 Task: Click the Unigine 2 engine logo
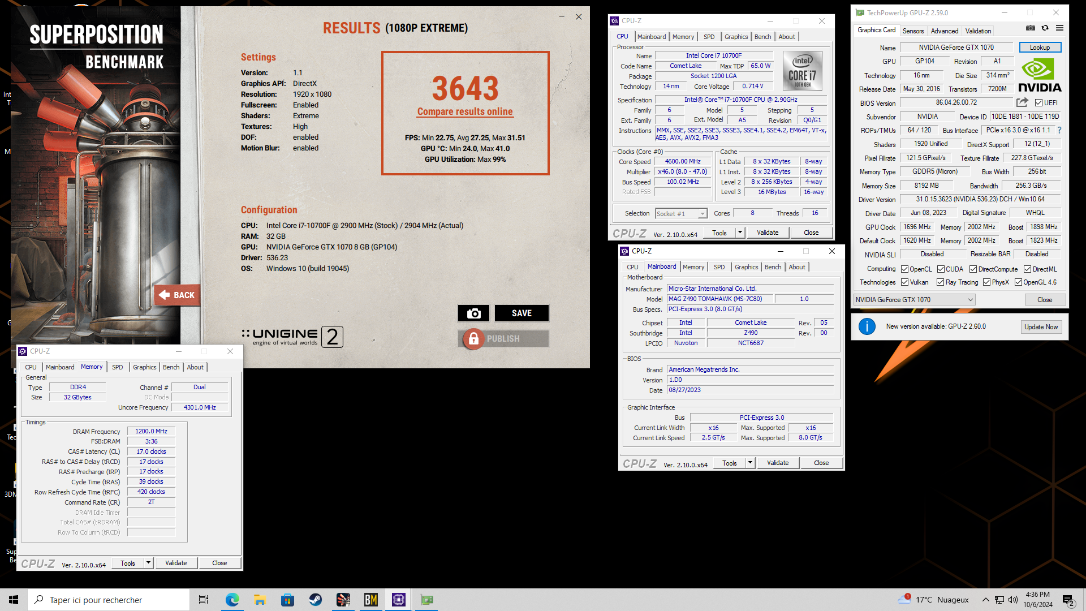click(292, 337)
